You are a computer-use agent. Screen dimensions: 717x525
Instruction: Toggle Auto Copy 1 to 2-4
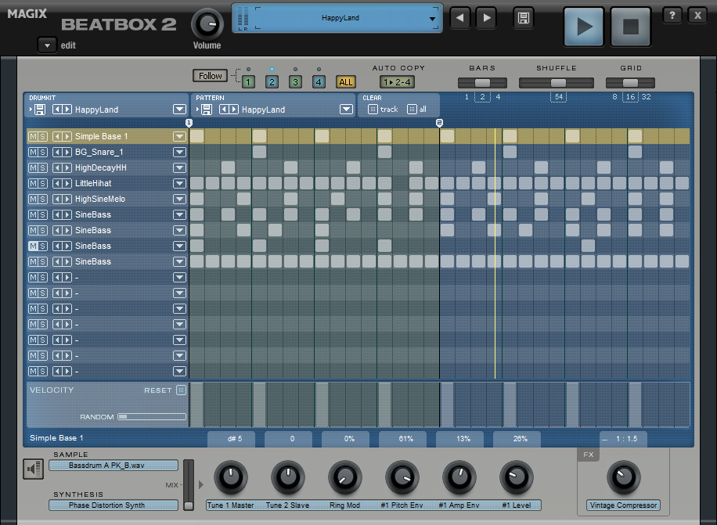[397, 82]
